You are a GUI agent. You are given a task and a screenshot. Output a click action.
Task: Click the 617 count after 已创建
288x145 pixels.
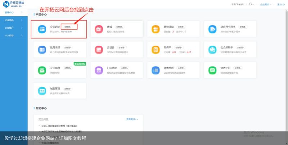pos(174,52)
